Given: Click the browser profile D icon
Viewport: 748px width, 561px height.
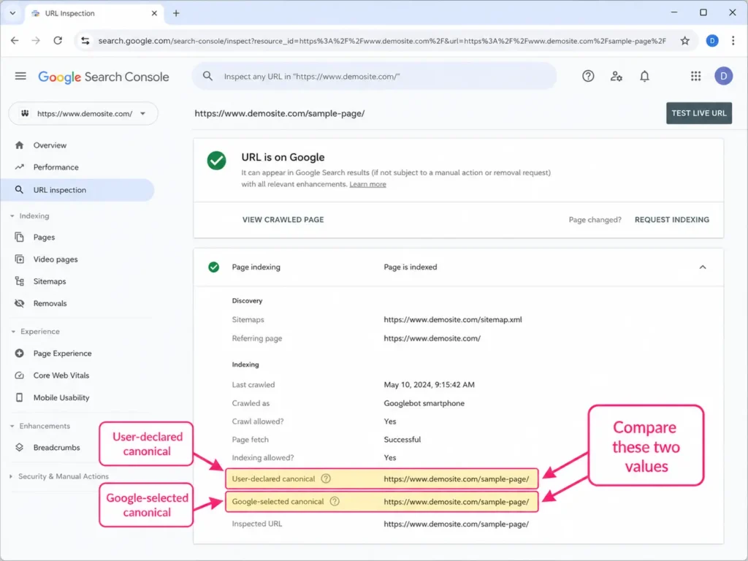Looking at the screenshot, I should click(x=711, y=41).
